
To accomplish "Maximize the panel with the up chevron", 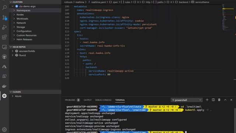I will click(225, 100).
